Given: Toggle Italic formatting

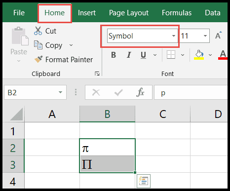Looking at the screenshot, I should tap(129, 55).
